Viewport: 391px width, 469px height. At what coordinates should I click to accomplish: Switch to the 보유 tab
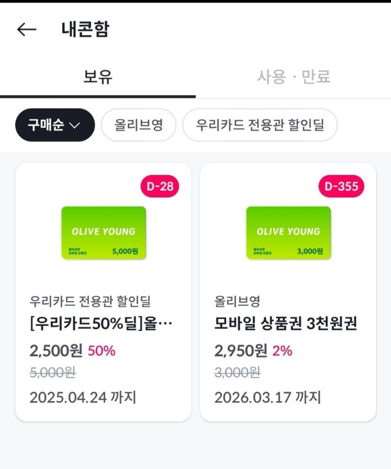[x=98, y=76]
